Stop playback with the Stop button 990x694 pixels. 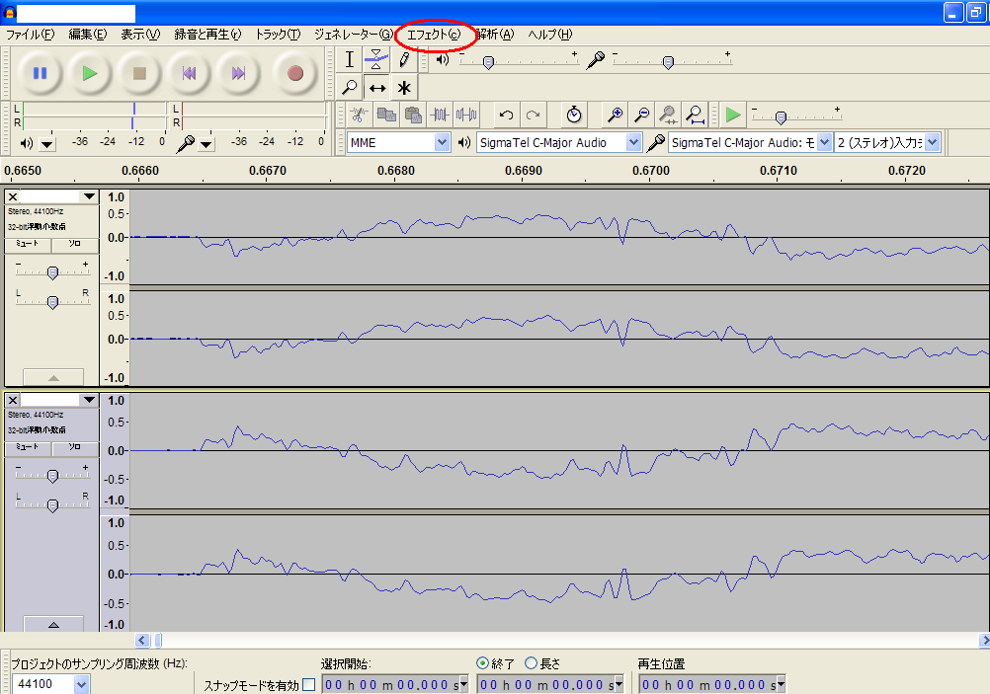tap(139, 73)
